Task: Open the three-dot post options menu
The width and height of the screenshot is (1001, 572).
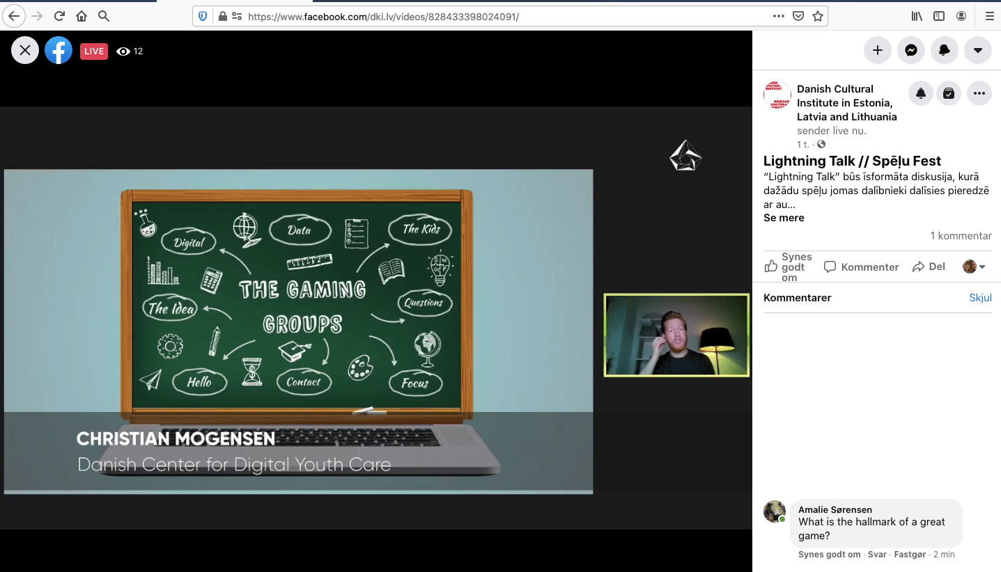Action: 979,94
